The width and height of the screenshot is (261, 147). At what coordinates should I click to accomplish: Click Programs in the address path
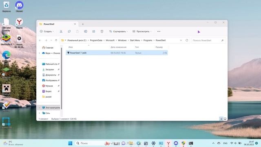(x=148, y=40)
